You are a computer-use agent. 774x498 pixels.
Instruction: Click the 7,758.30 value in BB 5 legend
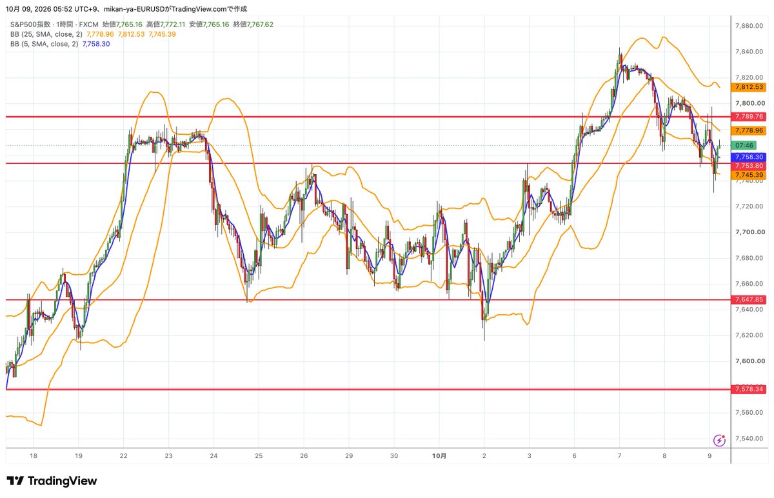(97, 44)
